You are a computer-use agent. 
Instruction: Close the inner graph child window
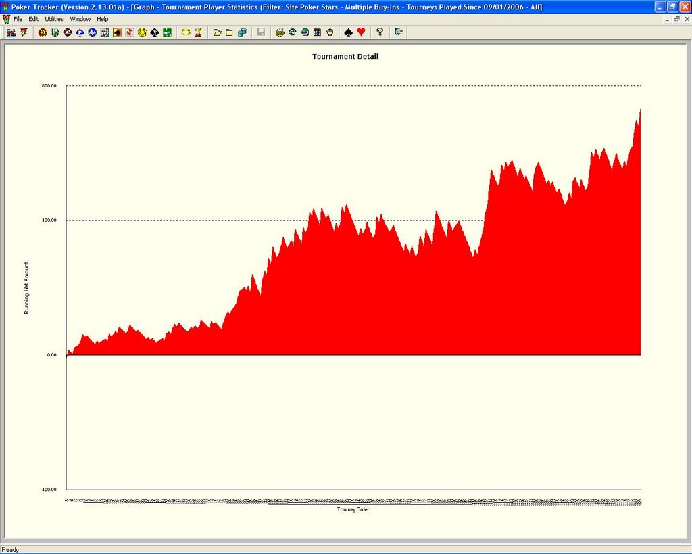687,20
